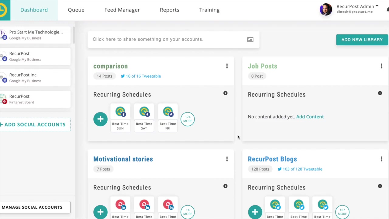Click MANAGE SOCIAL ACCOUNTS button
This screenshot has height=219, width=389.
(x=35, y=207)
